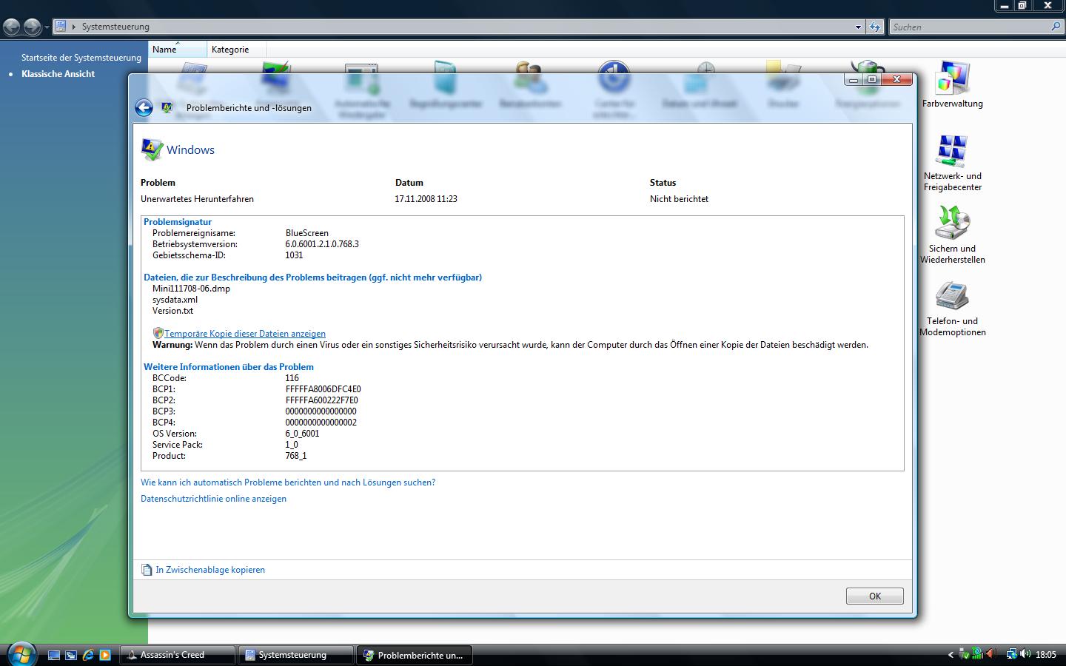Click the clipboard icon next to In Zwischenablage kopieren
The height and width of the screenshot is (666, 1066).
[x=147, y=570]
